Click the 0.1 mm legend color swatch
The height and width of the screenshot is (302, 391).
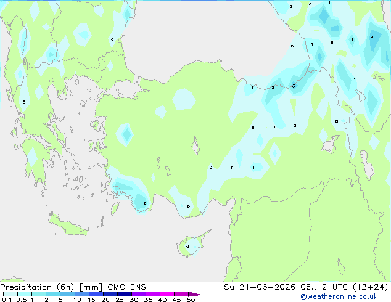(x=10, y=294)
